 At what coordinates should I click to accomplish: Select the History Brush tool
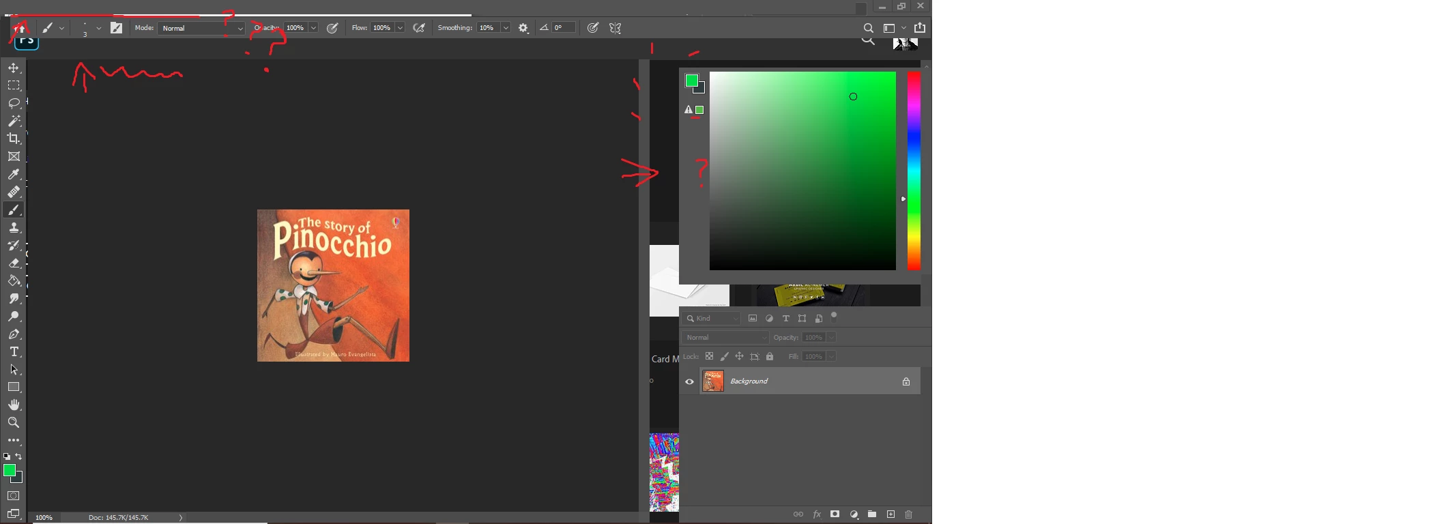point(14,246)
